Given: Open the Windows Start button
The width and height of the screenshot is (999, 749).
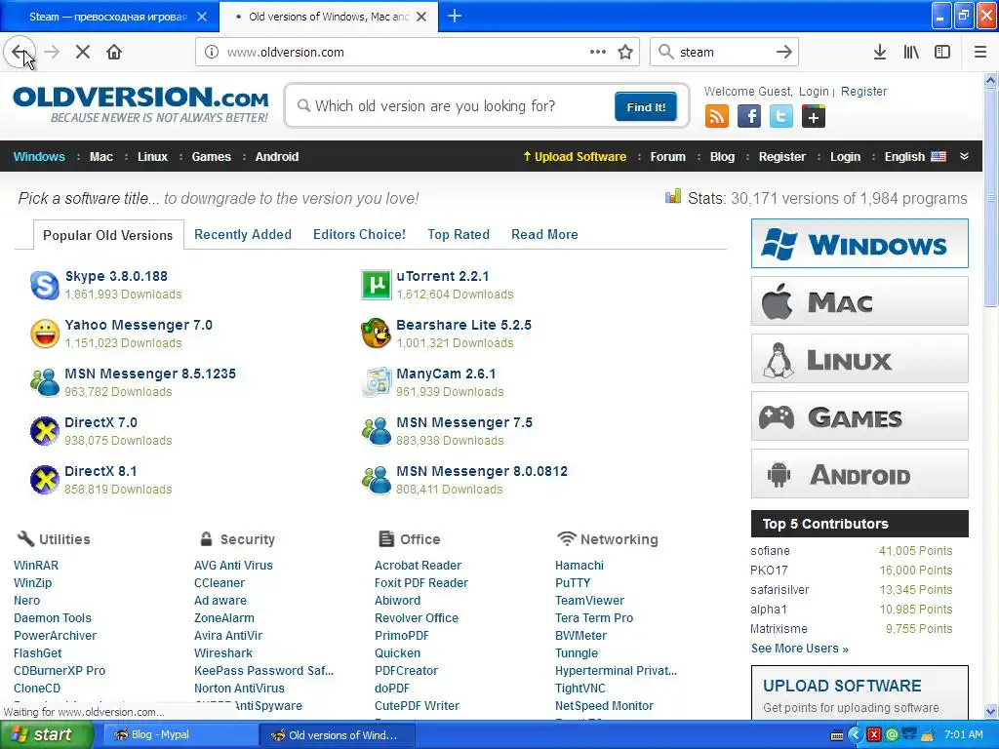Looking at the screenshot, I should [46, 735].
